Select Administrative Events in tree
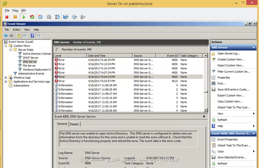 [31, 74]
